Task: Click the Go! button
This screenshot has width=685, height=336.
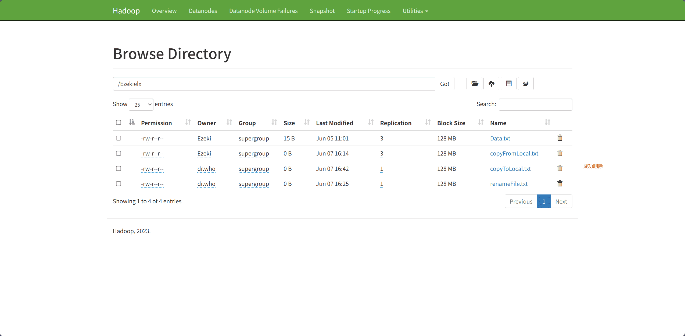Action: tap(444, 84)
